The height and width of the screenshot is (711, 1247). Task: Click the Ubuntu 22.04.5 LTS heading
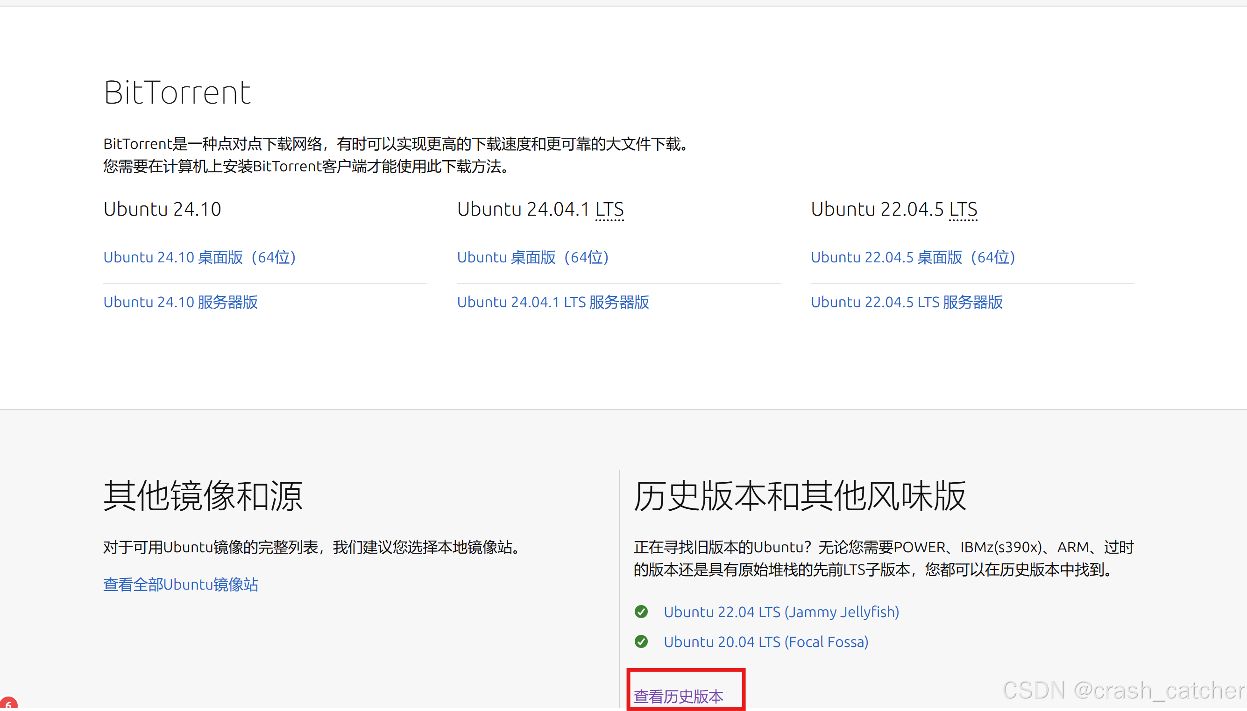(894, 209)
